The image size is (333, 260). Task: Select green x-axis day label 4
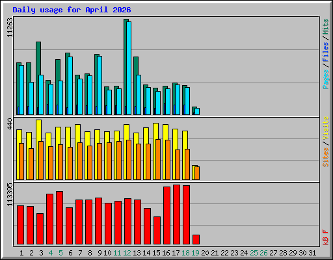[x=51, y=253]
